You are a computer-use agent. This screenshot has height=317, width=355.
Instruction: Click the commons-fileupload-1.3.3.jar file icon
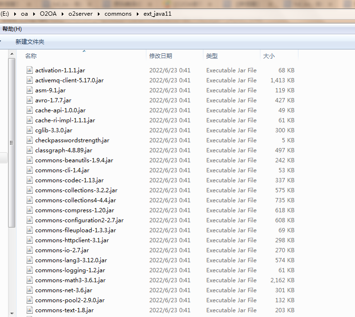(x=29, y=230)
